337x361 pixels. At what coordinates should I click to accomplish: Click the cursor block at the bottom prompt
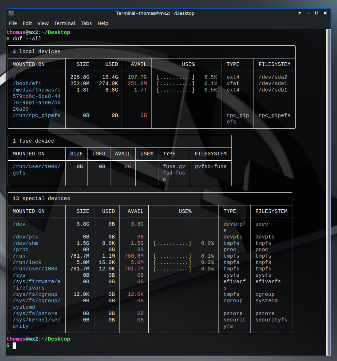pyautogui.click(x=14, y=346)
